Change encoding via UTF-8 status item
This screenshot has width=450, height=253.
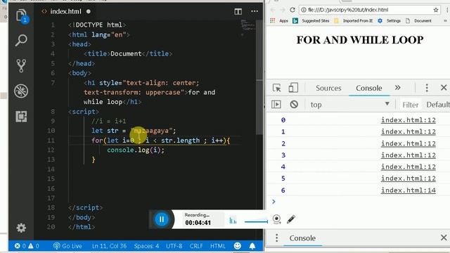pos(174,246)
